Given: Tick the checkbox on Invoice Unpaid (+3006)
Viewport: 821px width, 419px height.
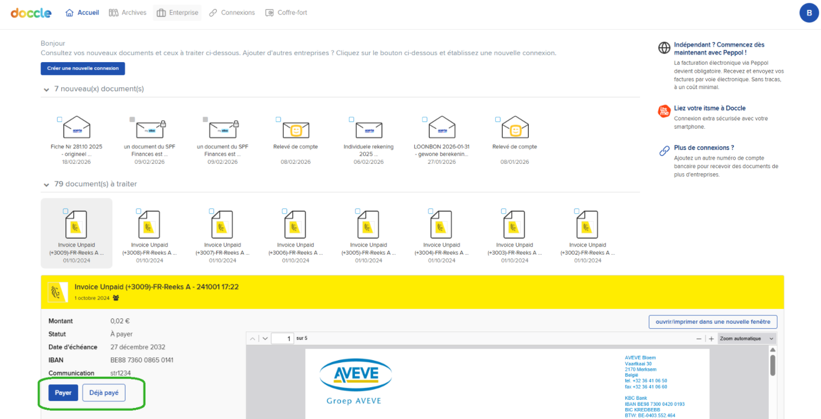Looking at the screenshot, I should [x=285, y=211].
